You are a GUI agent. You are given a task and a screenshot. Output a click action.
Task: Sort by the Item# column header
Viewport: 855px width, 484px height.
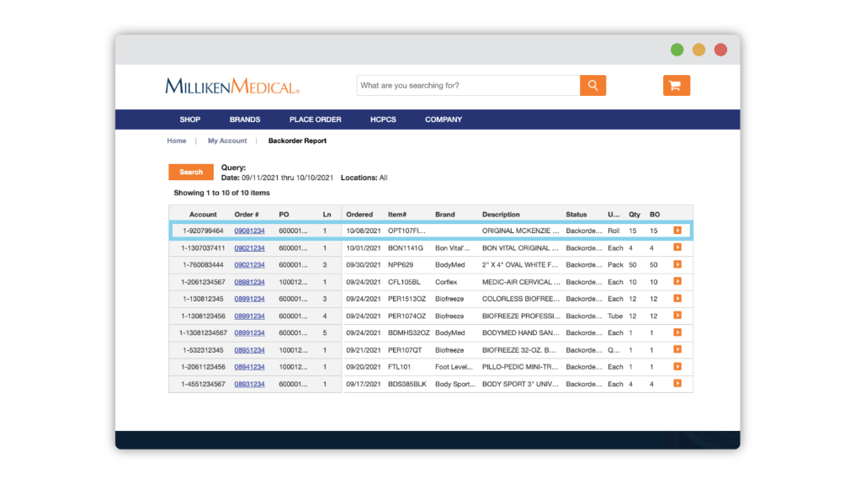pyautogui.click(x=397, y=215)
